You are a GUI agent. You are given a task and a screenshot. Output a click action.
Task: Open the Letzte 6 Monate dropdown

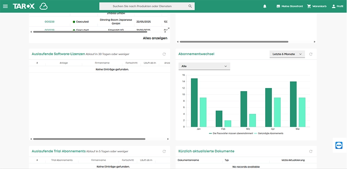pos(287,54)
